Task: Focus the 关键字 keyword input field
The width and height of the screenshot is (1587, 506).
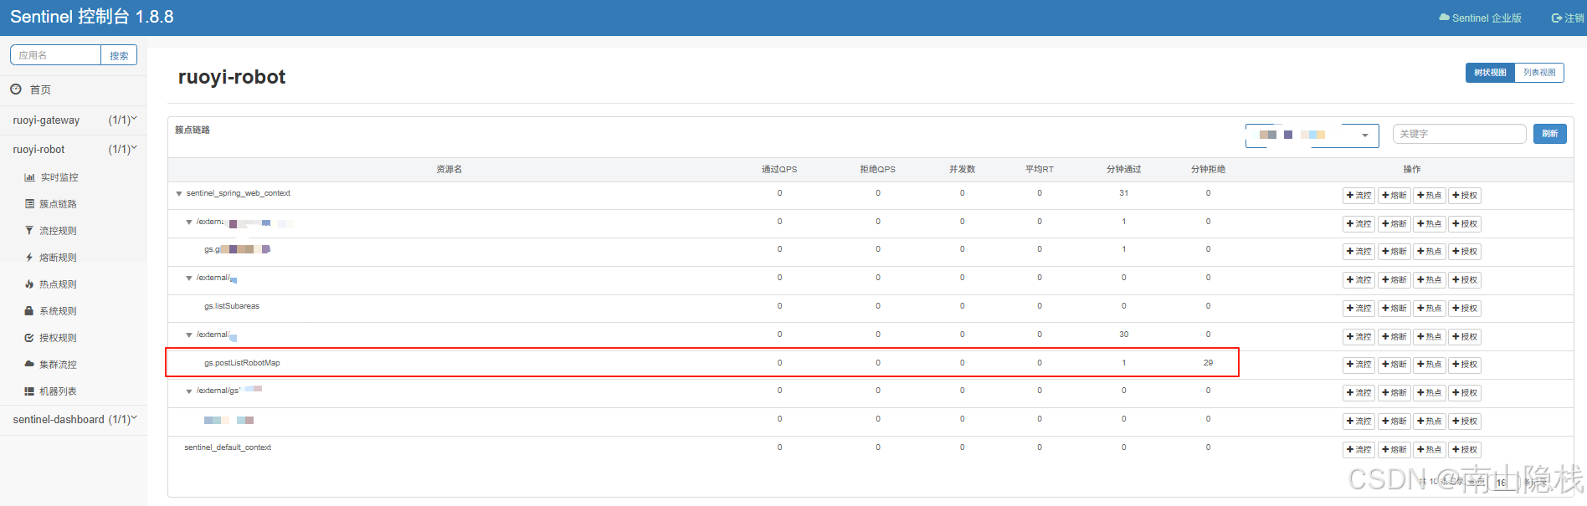Action: 1460,134
